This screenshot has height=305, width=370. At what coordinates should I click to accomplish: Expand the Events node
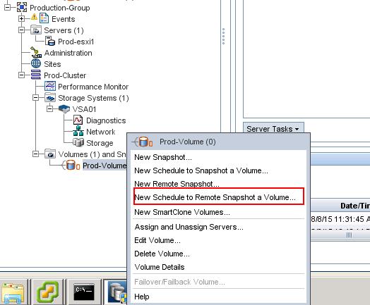21,18
